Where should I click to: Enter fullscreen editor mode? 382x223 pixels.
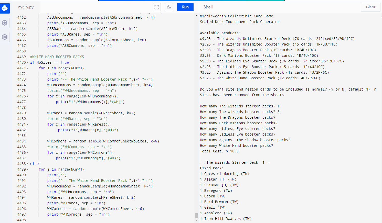(x=157, y=7)
